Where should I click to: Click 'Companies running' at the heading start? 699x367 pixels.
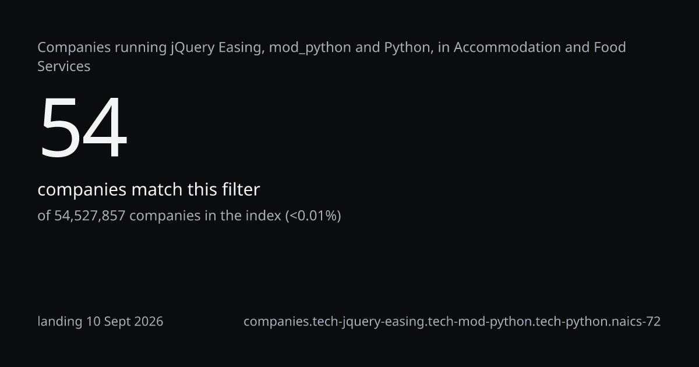102,47
